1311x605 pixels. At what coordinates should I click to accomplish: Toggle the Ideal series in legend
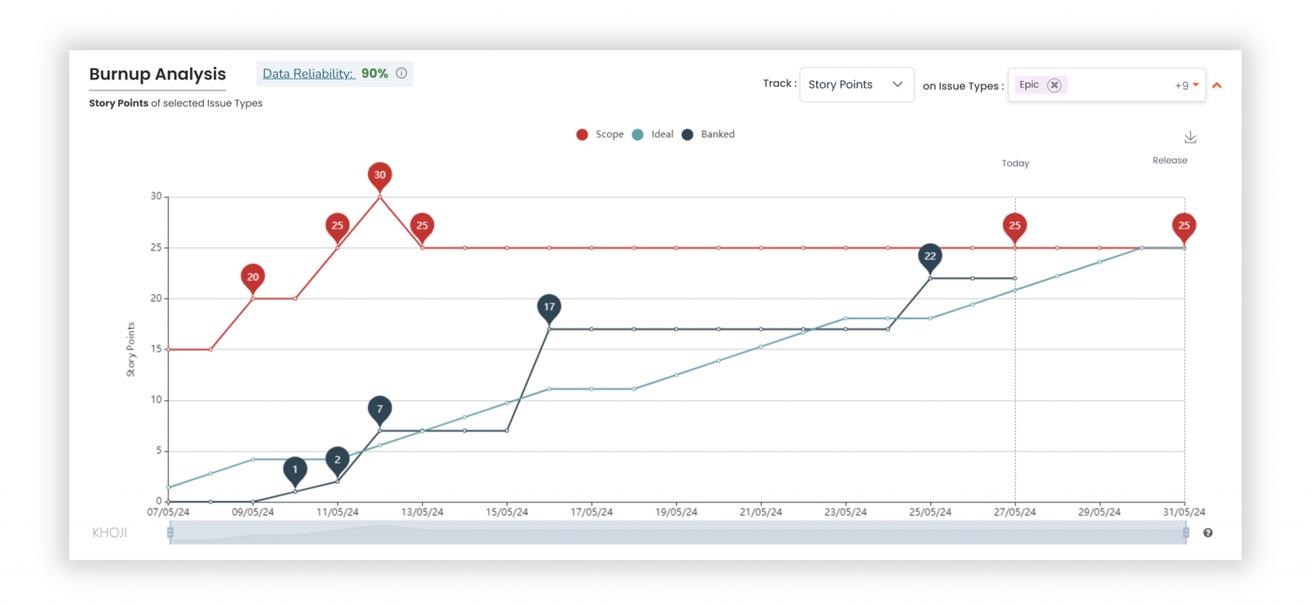(x=653, y=134)
